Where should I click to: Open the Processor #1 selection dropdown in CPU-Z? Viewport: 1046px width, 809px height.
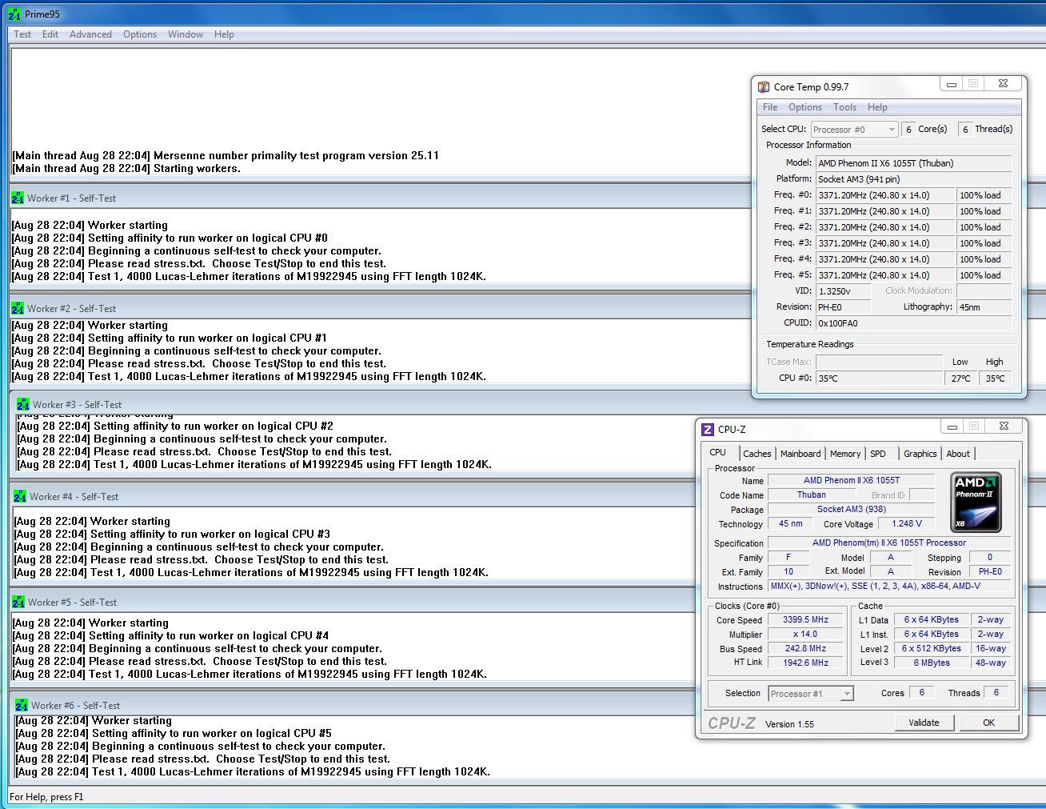(811, 694)
